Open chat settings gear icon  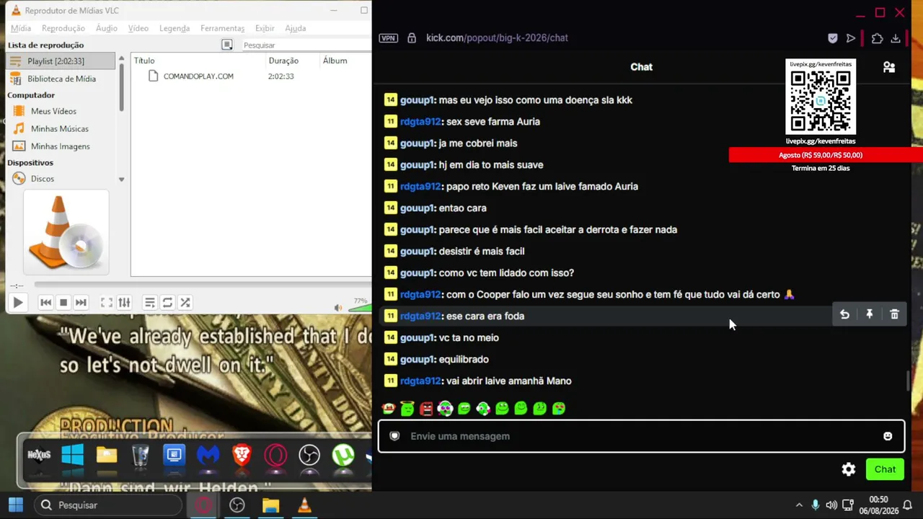click(849, 469)
